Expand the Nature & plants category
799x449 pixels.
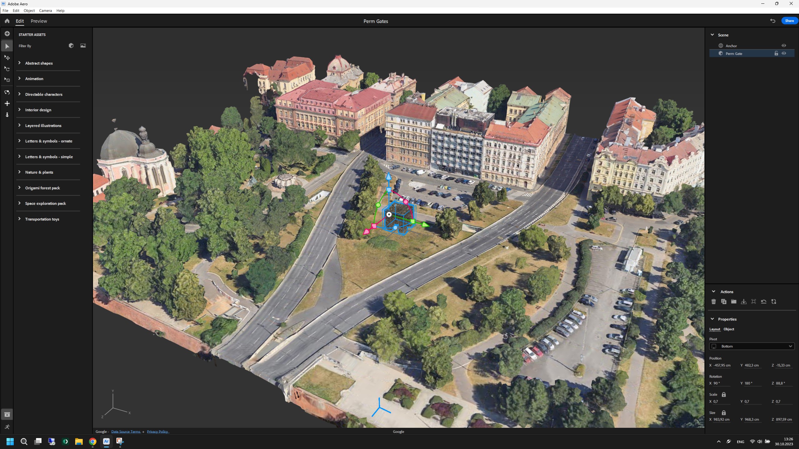point(39,172)
